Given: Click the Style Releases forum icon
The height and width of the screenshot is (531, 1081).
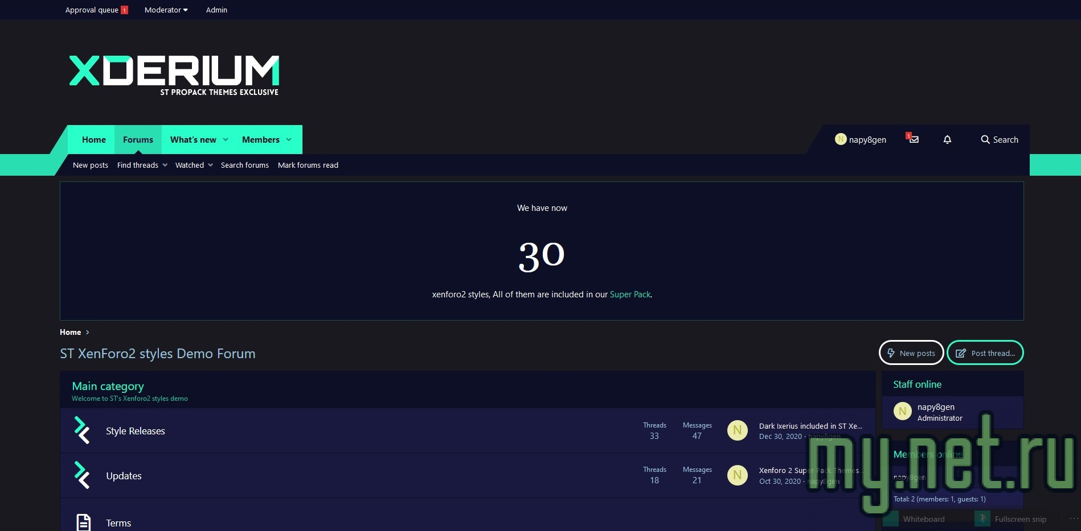Looking at the screenshot, I should (83, 430).
